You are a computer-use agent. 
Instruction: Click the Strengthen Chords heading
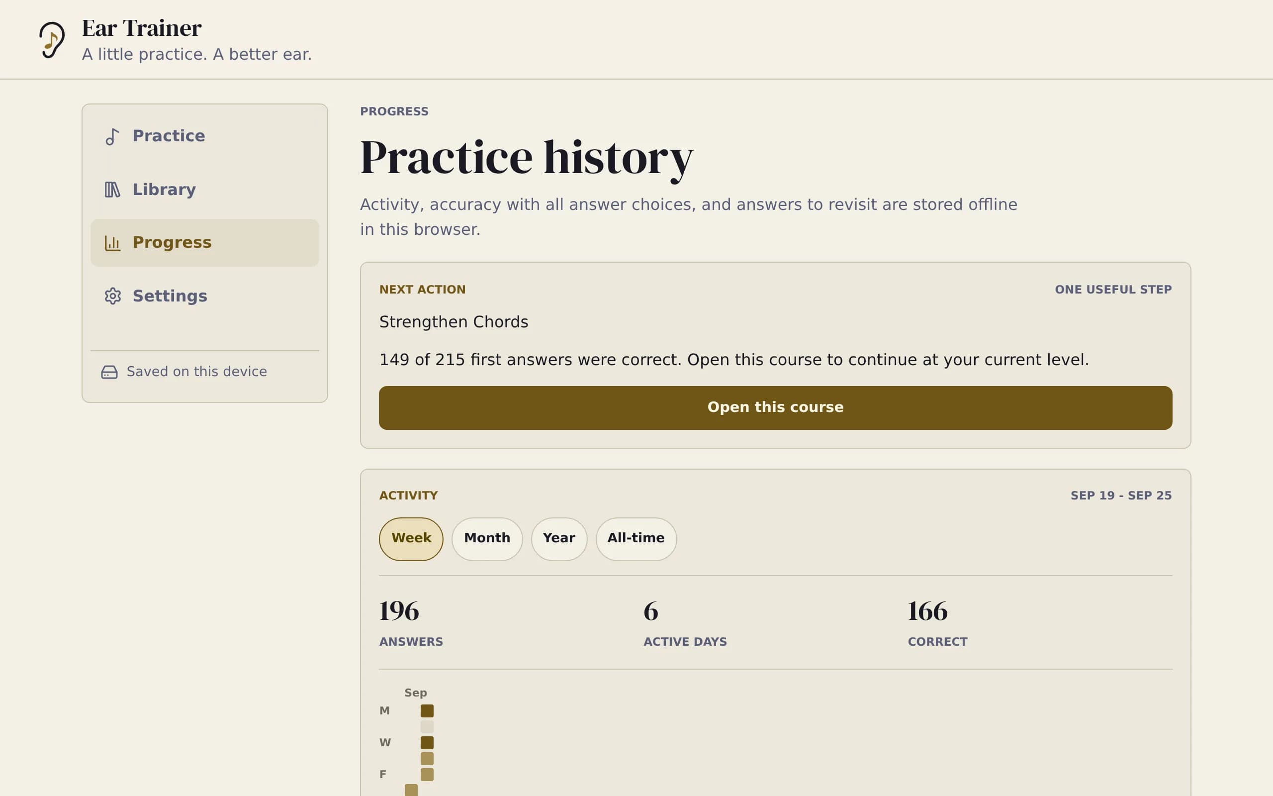(454, 322)
